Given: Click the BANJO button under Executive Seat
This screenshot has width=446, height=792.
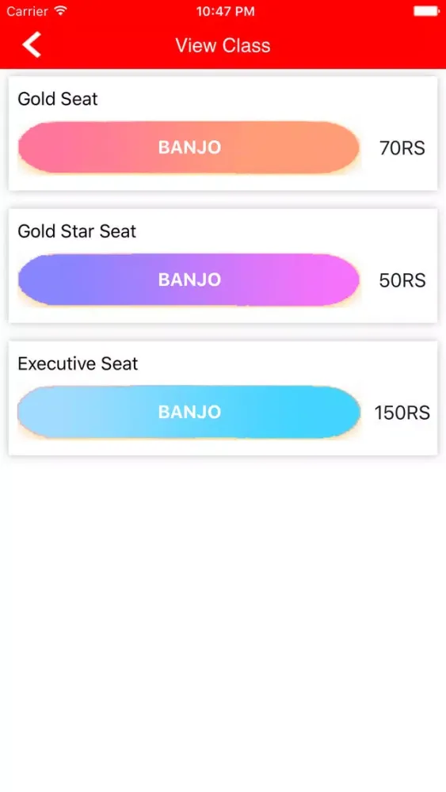Looking at the screenshot, I should point(189,412).
